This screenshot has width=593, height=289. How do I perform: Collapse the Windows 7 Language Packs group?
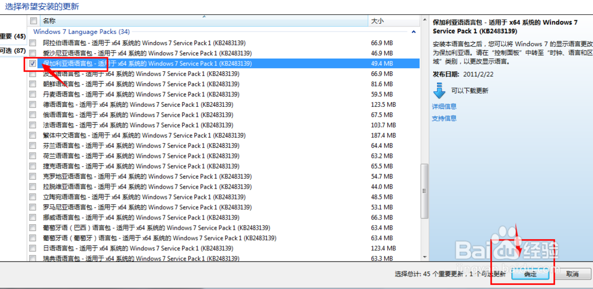[x=413, y=32]
